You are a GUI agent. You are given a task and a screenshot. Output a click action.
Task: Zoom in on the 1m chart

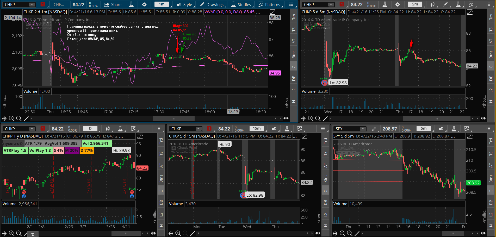11,119
